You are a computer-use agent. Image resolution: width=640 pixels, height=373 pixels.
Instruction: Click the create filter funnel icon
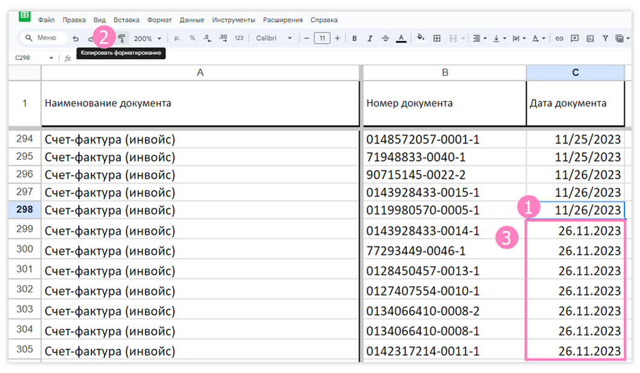tap(605, 38)
